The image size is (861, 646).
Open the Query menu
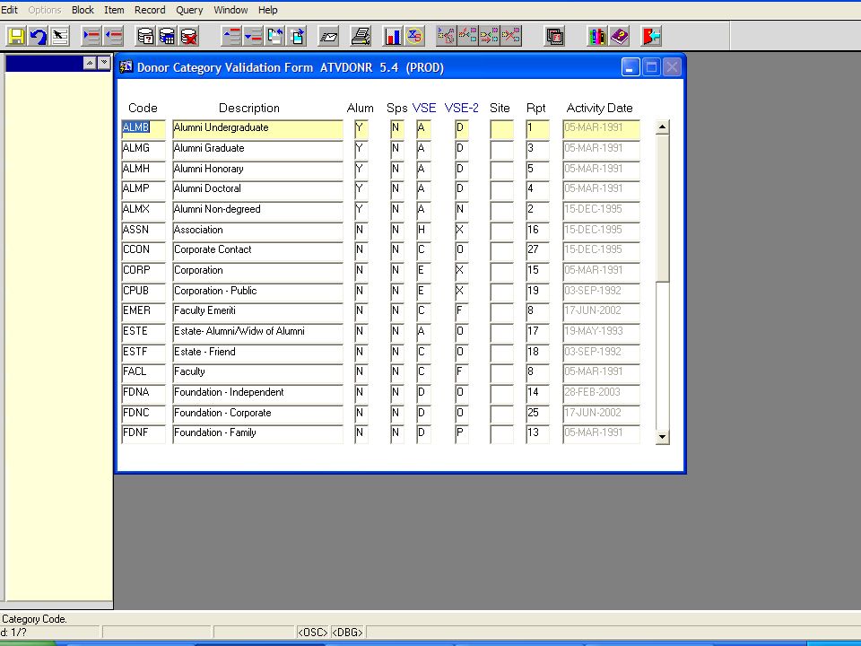pos(189,10)
